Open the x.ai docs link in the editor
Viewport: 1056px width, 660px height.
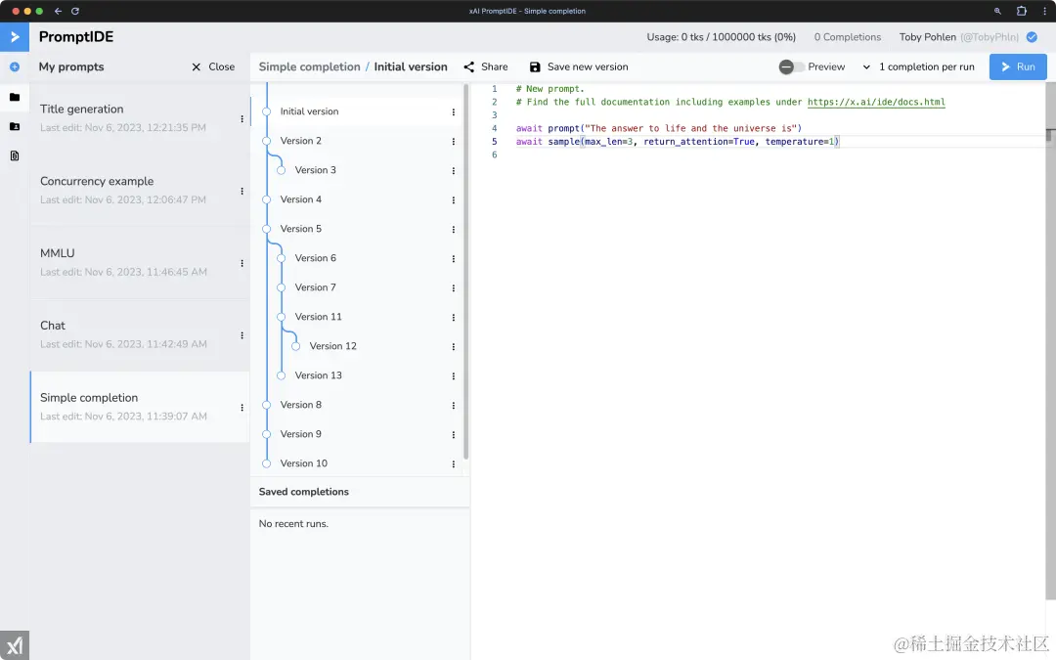[x=876, y=102]
